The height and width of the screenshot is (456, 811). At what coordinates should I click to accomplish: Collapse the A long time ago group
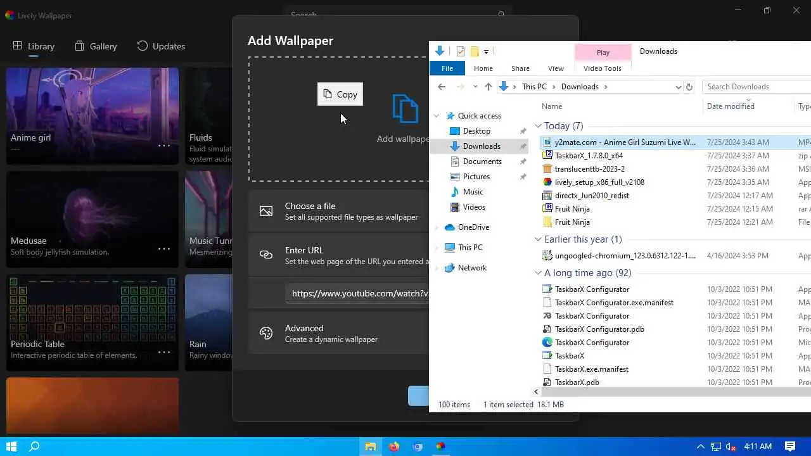click(538, 273)
